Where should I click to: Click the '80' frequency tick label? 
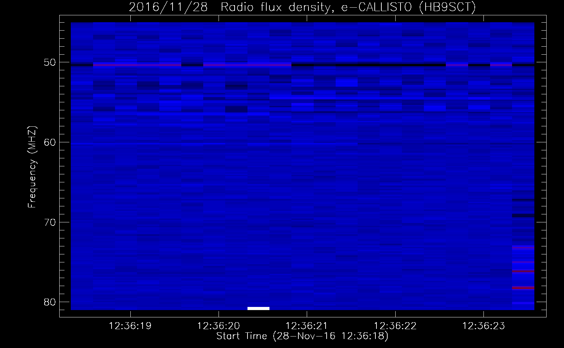[x=50, y=302]
